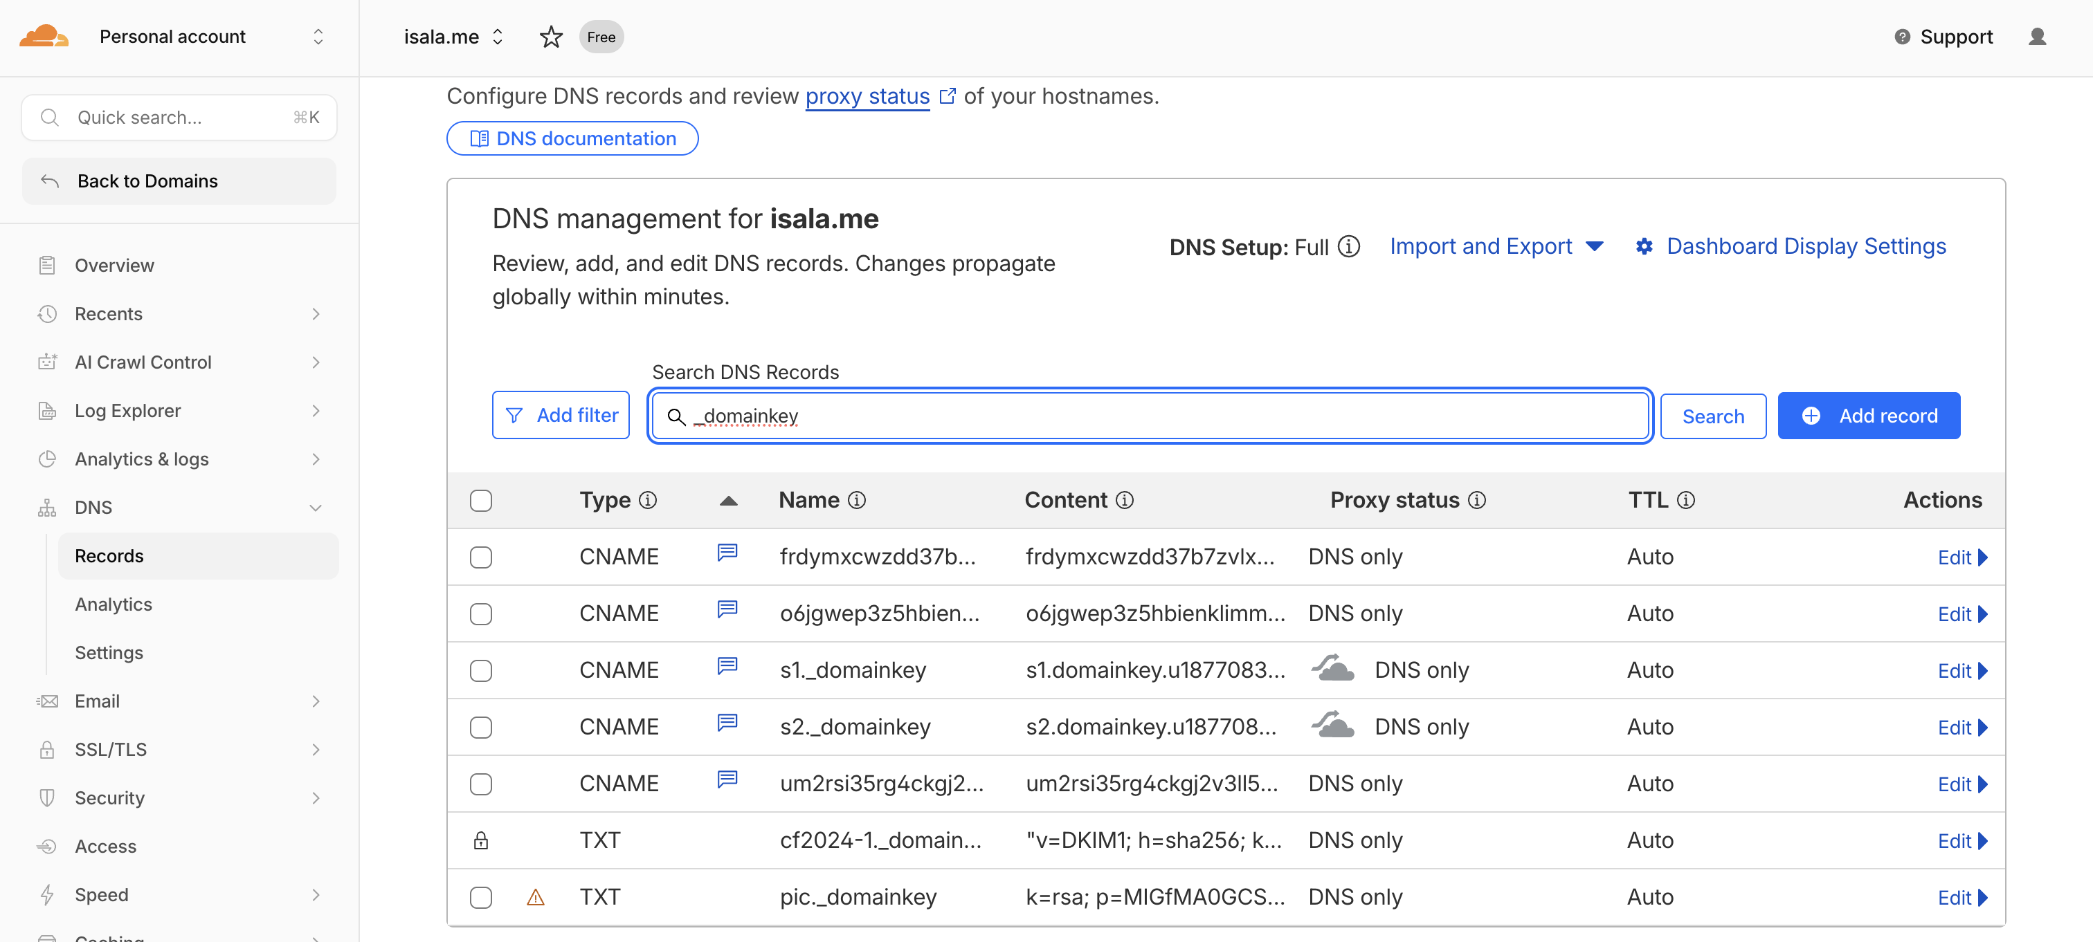
Task: Check the select-all records checkbox
Action: tap(481, 500)
